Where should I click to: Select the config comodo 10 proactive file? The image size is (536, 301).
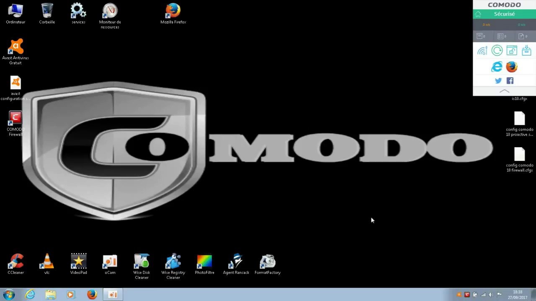click(x=519, y=124)
